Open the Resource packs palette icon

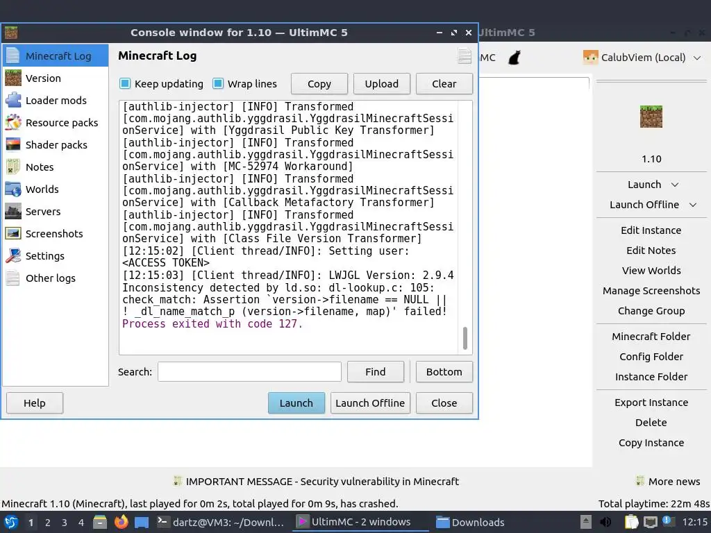(x=13, y=122)
